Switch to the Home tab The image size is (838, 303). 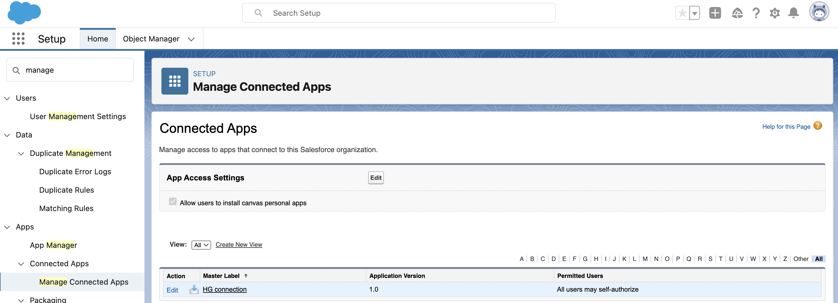[98, 39]
